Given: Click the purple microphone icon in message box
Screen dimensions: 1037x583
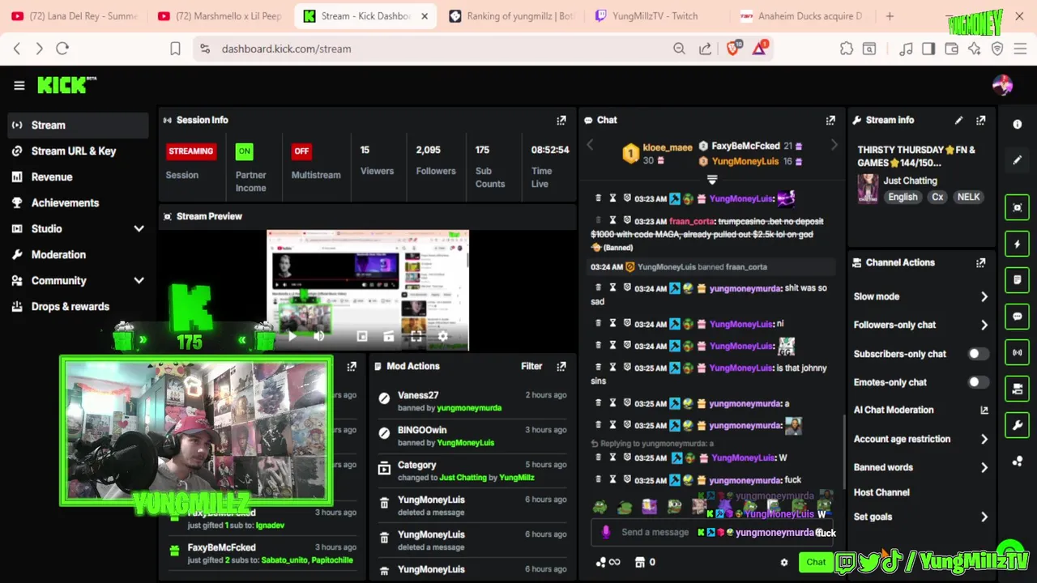Looking at the screenshot, I should [606, 532].
